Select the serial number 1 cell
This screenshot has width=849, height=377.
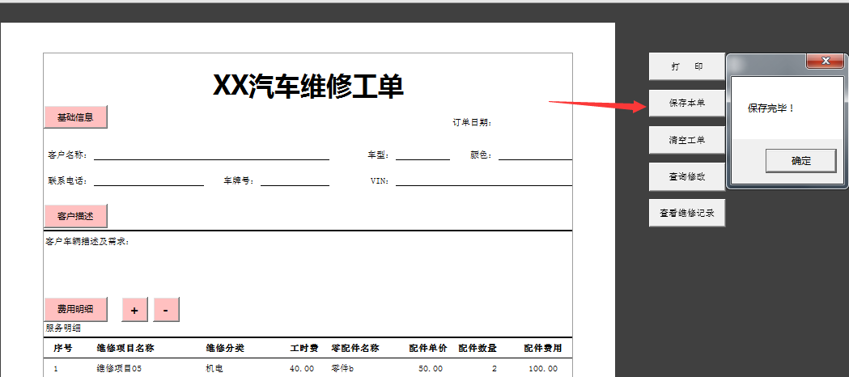click(56, 369)
